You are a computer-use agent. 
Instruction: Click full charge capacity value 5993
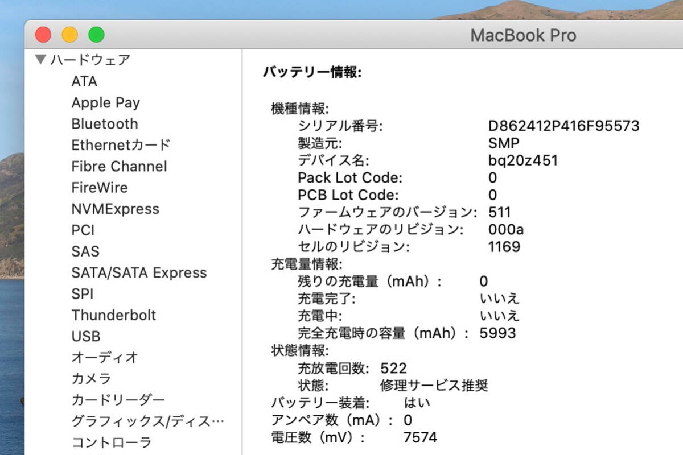(x=498, y=333)
